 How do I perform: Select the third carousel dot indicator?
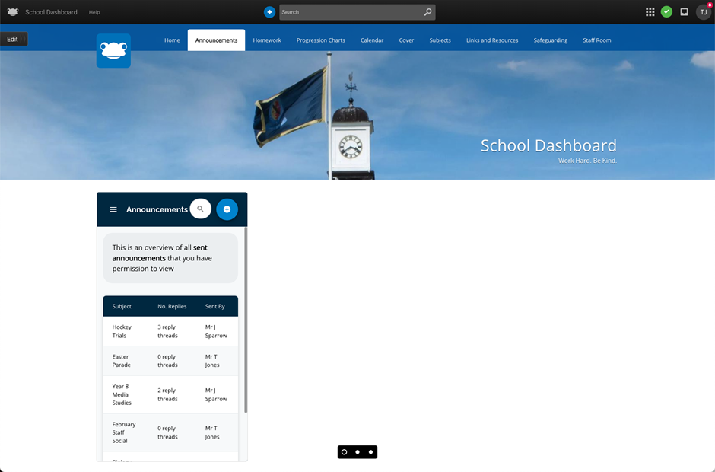click(x=370, y=452)
